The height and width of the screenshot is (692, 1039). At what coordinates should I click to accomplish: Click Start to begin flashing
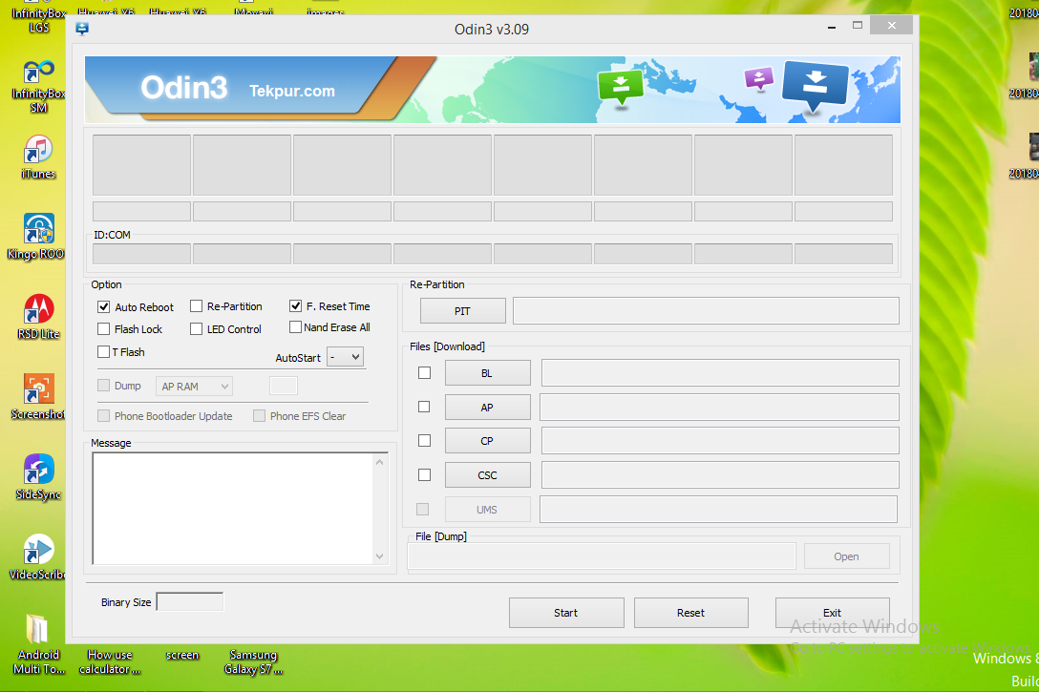click(566, 613)
